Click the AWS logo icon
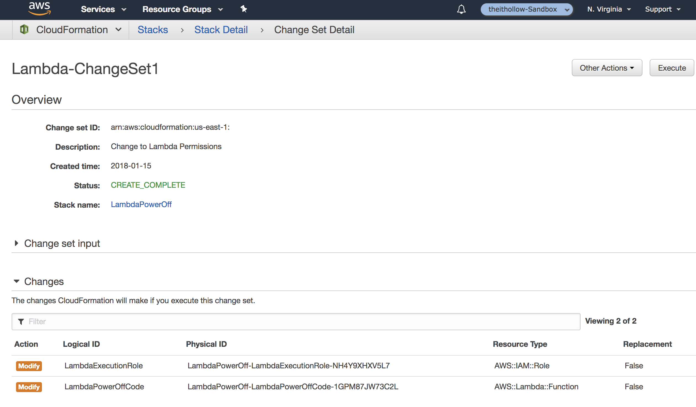Screen dimensions: 696x407 [39, 8]
